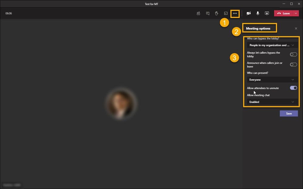Toggle 'Always let callers bypass the lobby'
Image resolution: width=303 pixels, height=189 pixels.
[x=293, y=55]
